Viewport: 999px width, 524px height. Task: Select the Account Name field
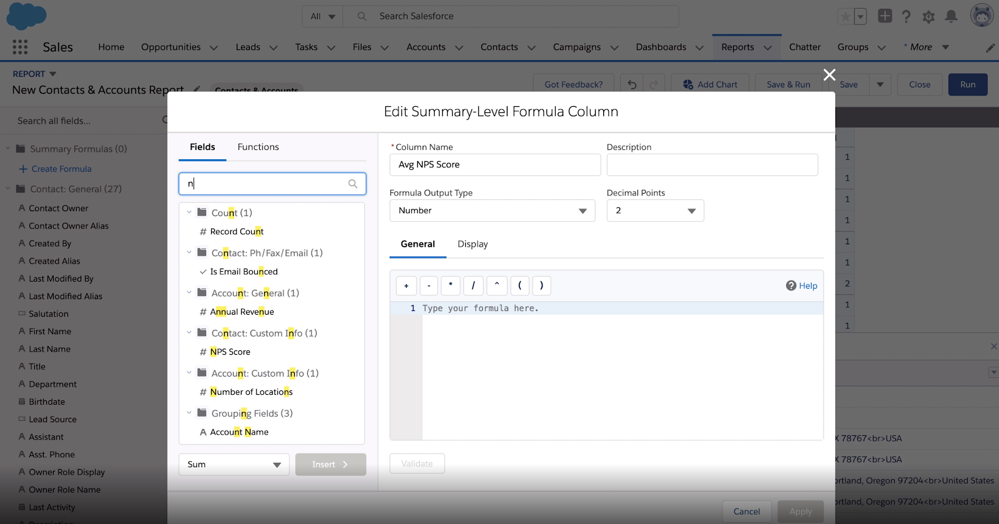(239, 432)
